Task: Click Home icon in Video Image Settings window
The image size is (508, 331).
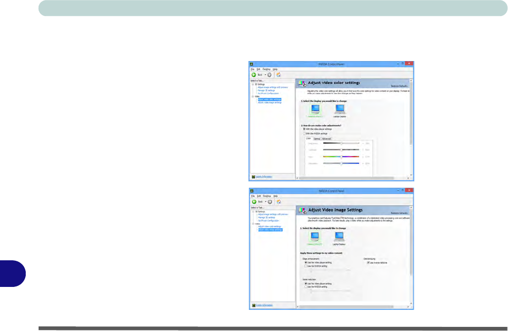Action: (x=279, y=202)
